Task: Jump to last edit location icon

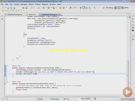Action: click(x=13, y=11)
